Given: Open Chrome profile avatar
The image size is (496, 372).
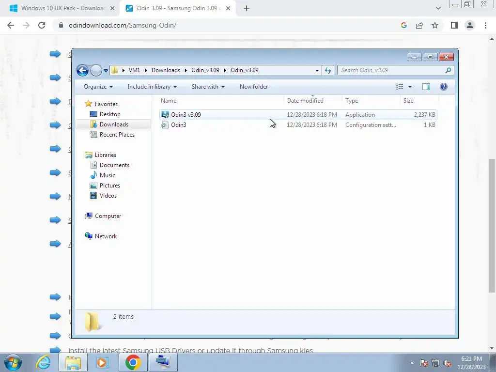Looking at the screenshot, I should tap(470, 25).
